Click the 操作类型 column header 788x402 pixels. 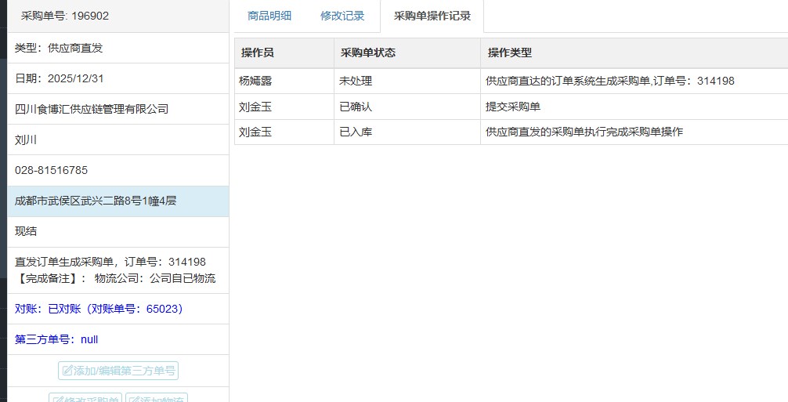509,53
